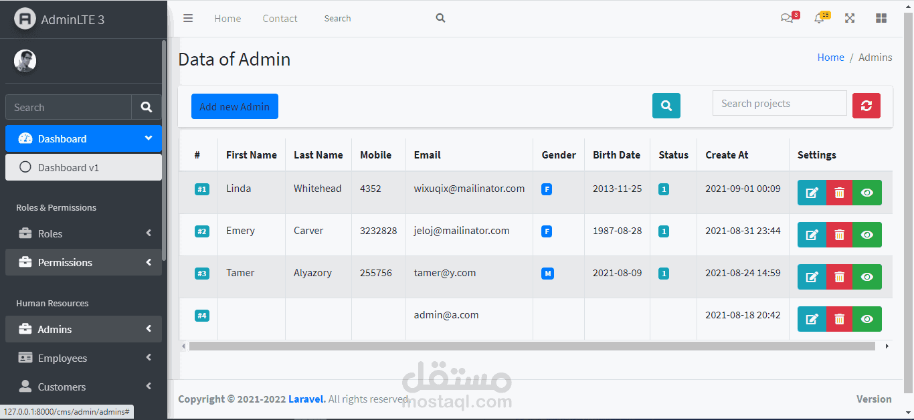Open Contact in top navbar

[280, 19]
